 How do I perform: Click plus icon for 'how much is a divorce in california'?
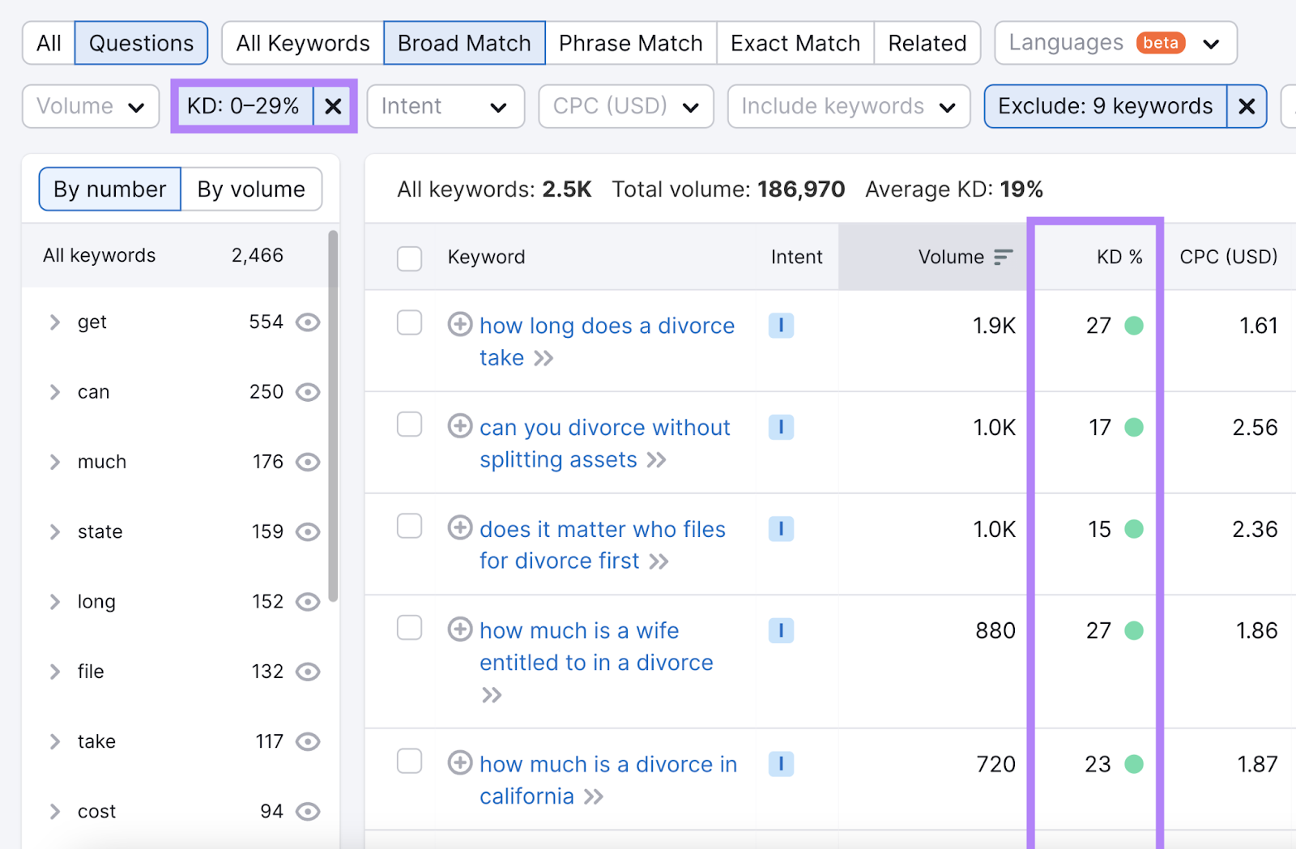click(460, 762)
